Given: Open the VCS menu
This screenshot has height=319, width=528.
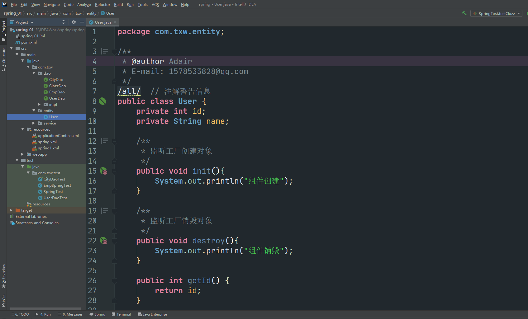Looking at the screenshot, I should 155,4.
